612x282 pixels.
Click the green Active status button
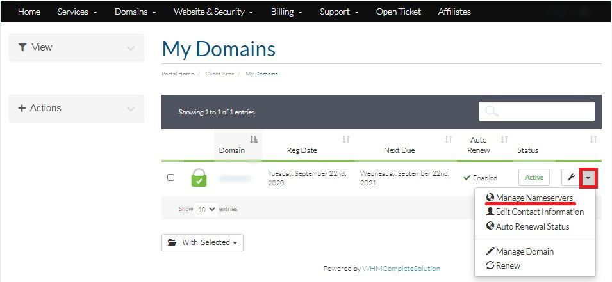tap(534, 178)
